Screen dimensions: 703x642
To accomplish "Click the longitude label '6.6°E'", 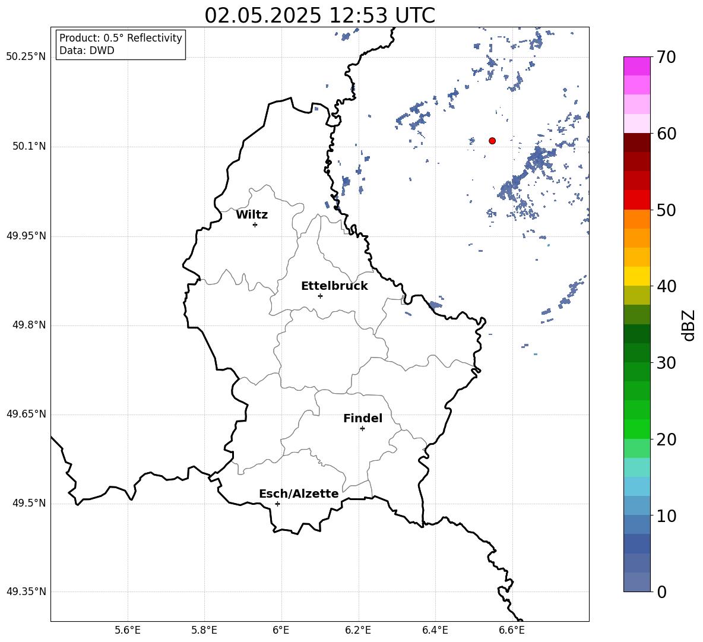I will tap(512, 630).
